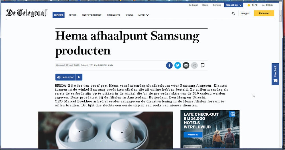
Task: Open the grey share options icon
Action: pos(194,65)
